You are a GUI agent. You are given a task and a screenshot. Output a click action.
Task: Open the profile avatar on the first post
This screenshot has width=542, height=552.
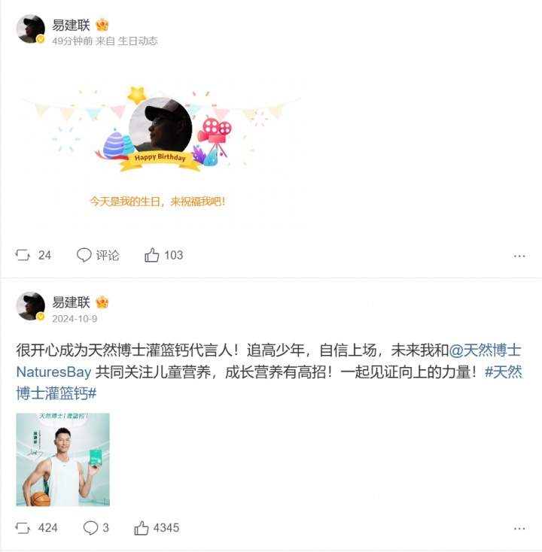click(31, 29)
